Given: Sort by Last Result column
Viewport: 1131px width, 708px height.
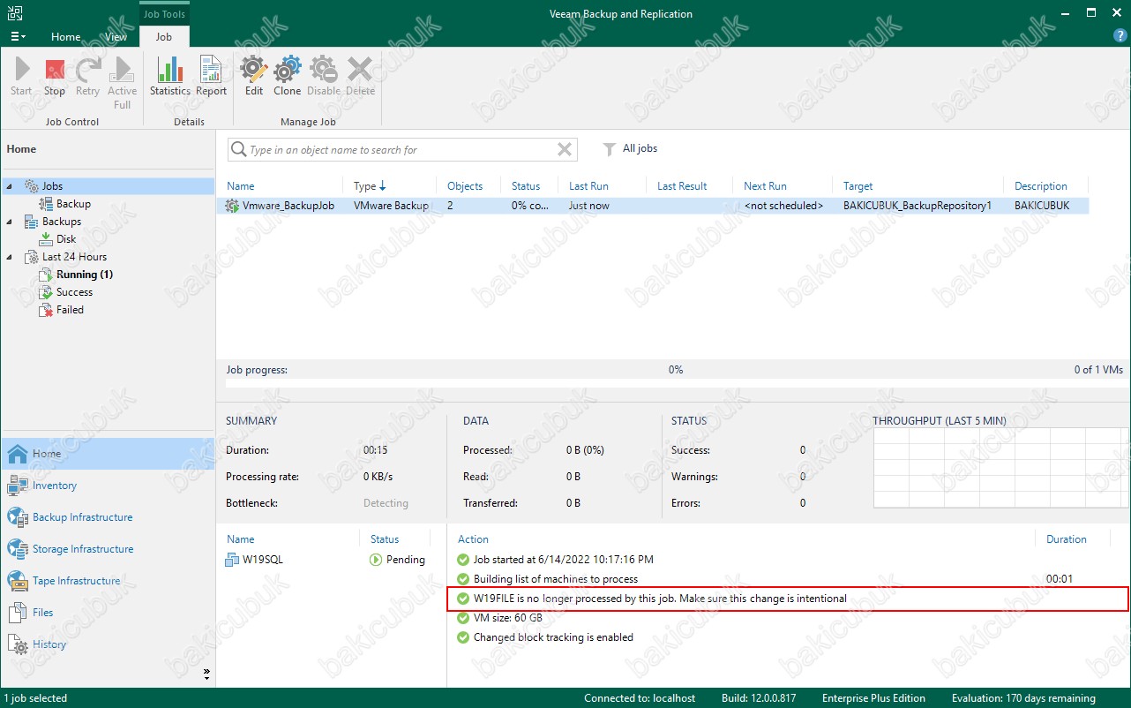Looking at the screenshot, I should click(x=682, y=186).
